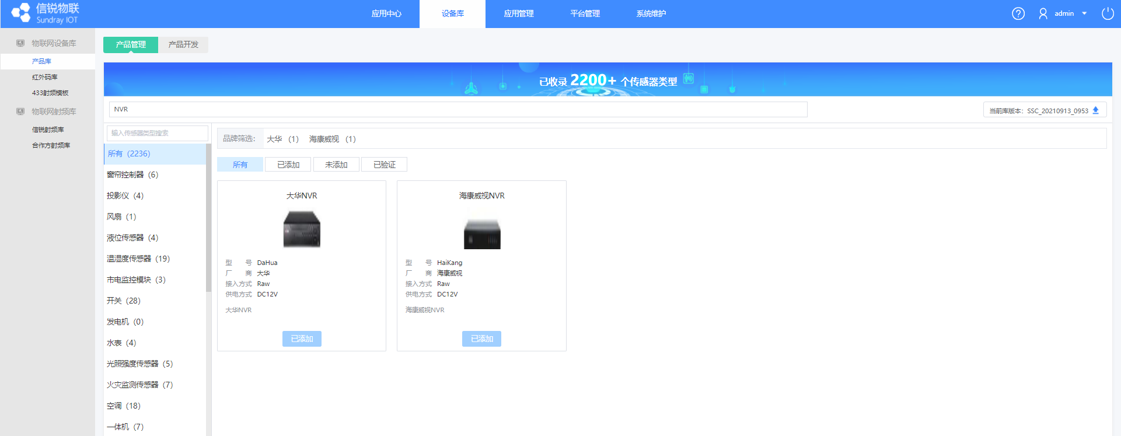Click the DaHua model value
Viewport: 1121px width, 436px height.
coord(267,263)
